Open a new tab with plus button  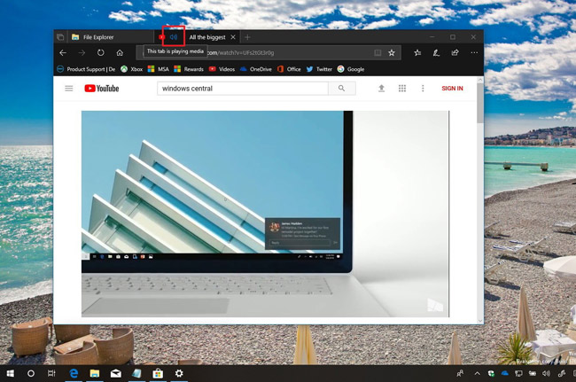click(247, 37)
